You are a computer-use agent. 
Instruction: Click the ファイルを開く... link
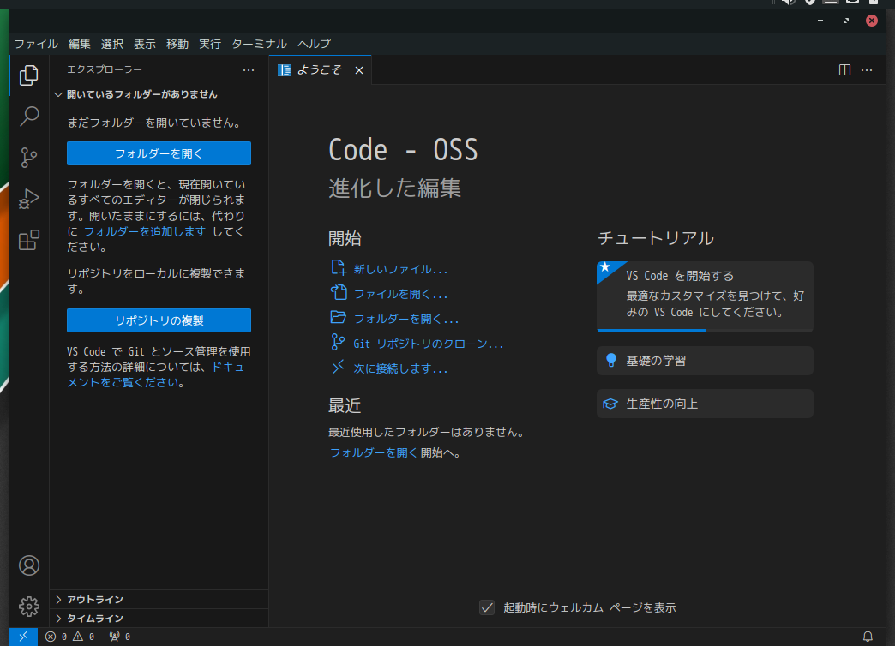click(x=400, y=295)
